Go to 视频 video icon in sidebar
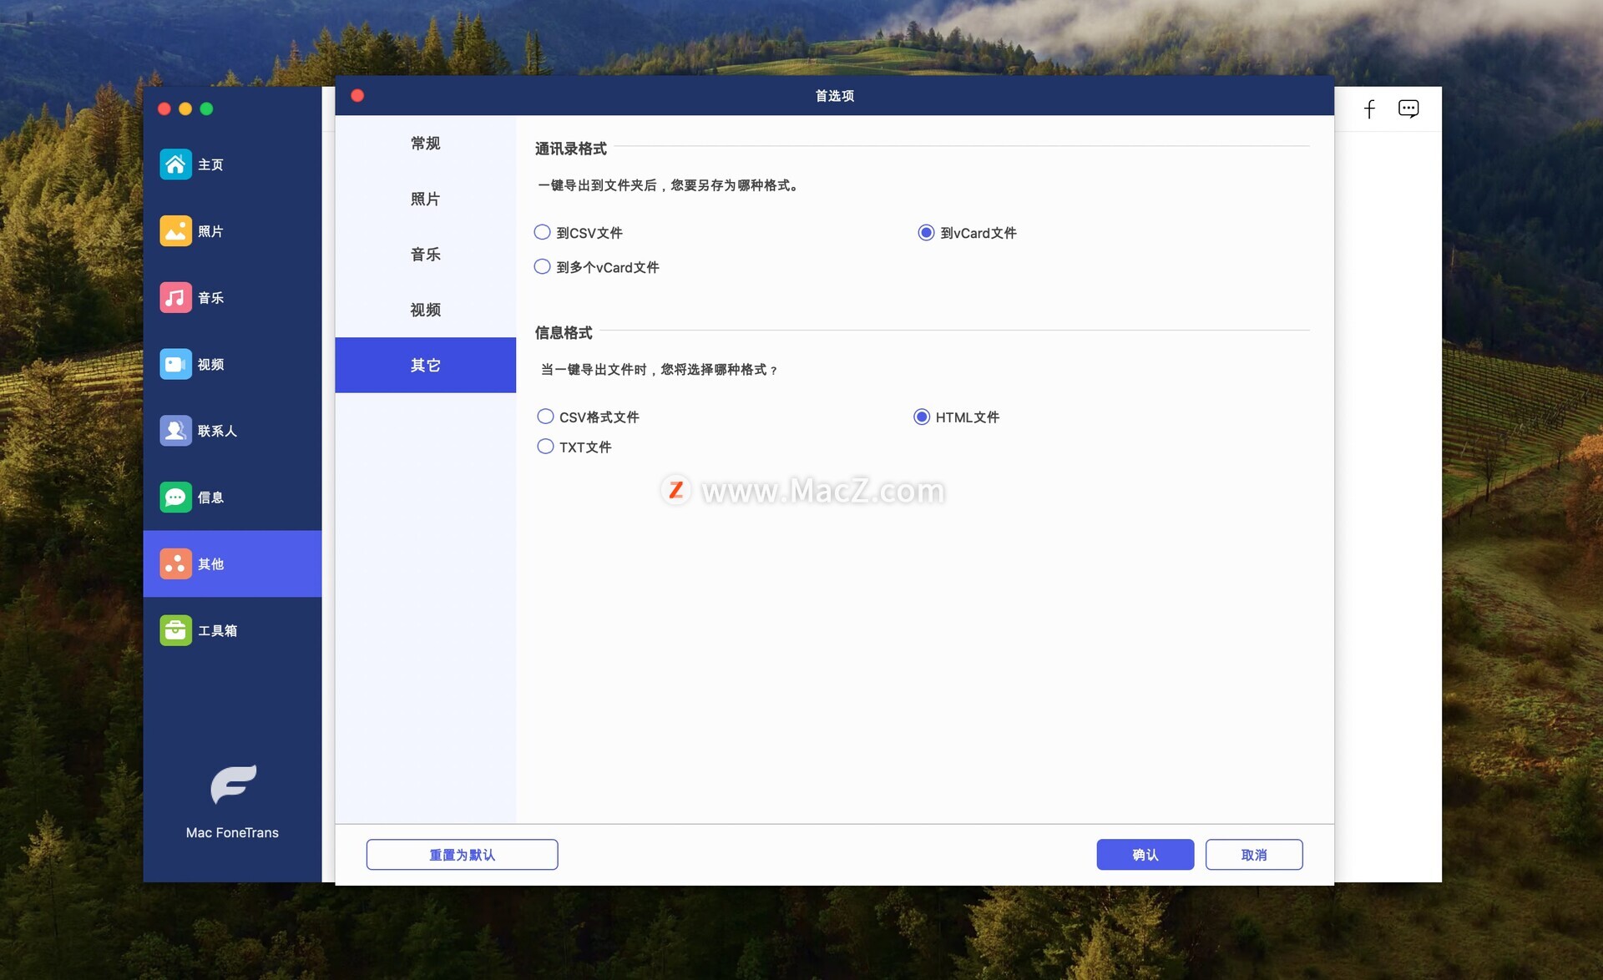The height and width of the screenshot is (980, 1603). (175, 365)
